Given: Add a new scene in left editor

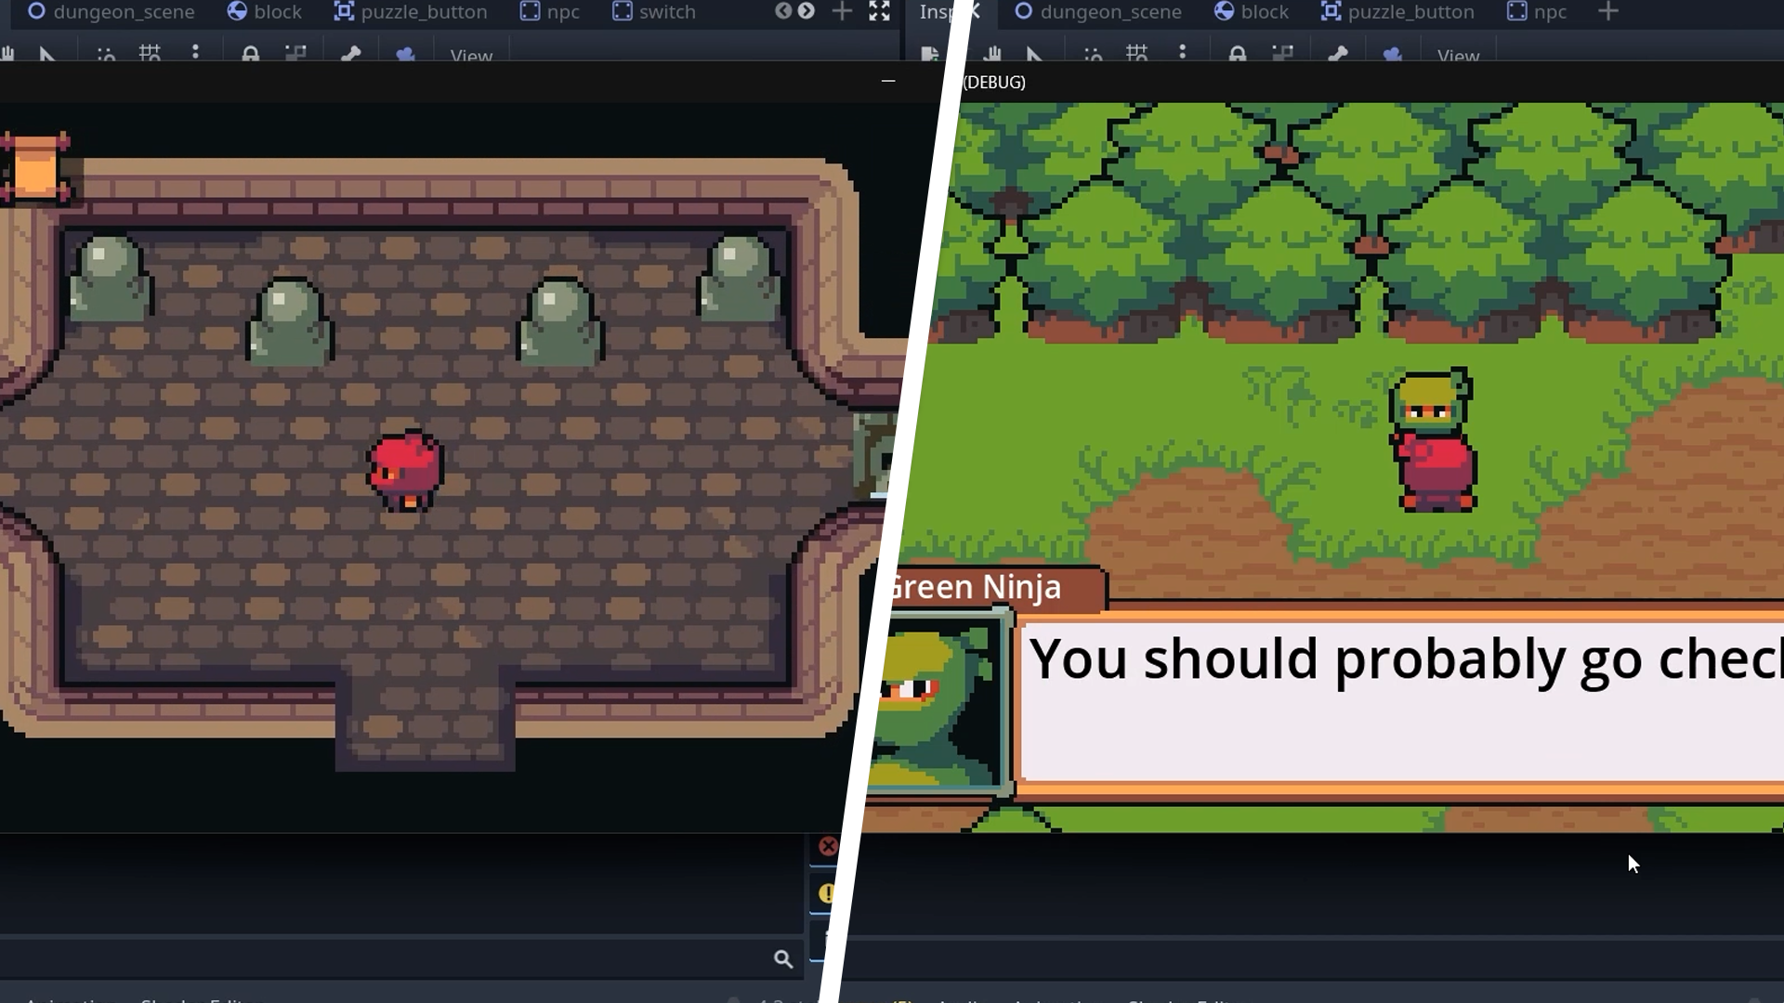Looking at the screenshot, I should pyautogui.click(x=842, y=11).
